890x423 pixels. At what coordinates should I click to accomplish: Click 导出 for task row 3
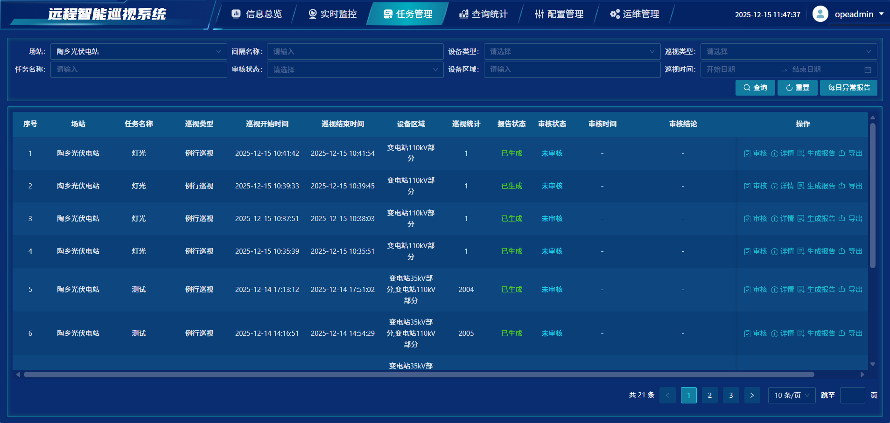[x=850, y=219]
